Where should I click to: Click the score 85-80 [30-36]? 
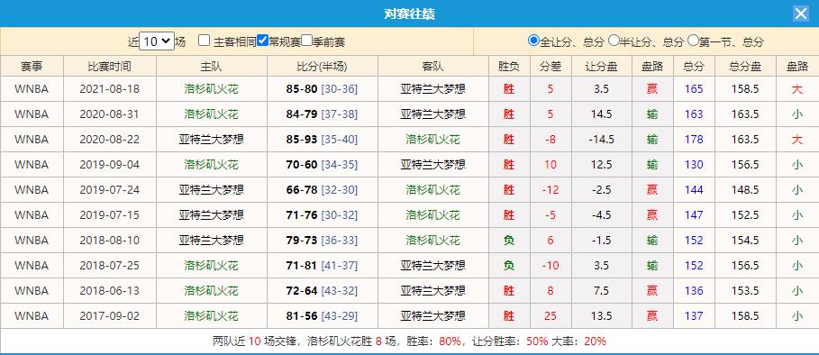click(323, 89)
